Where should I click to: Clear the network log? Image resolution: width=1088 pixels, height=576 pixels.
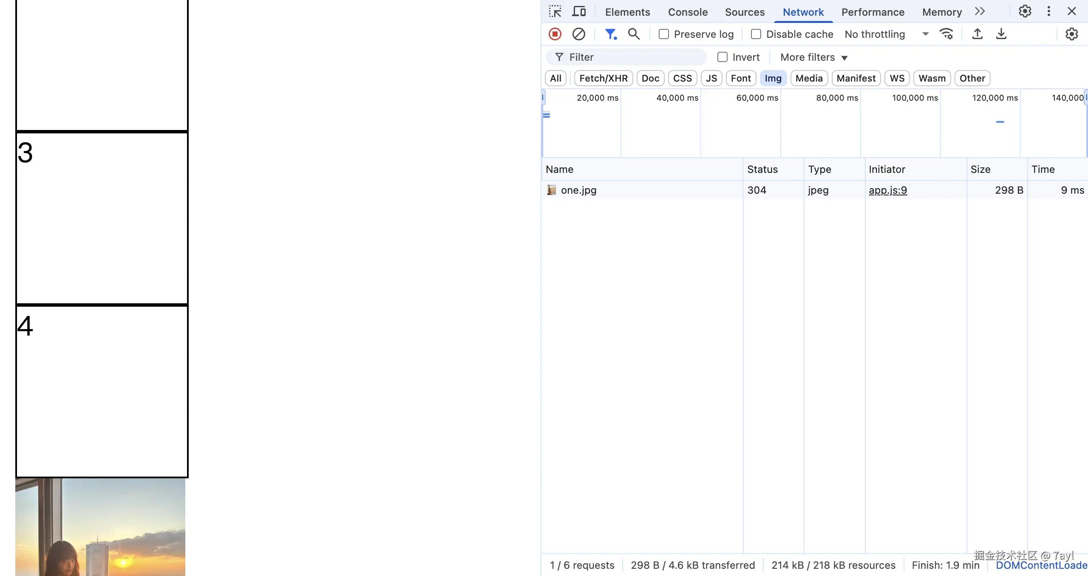pyautogui.click(x=578, y=34)
